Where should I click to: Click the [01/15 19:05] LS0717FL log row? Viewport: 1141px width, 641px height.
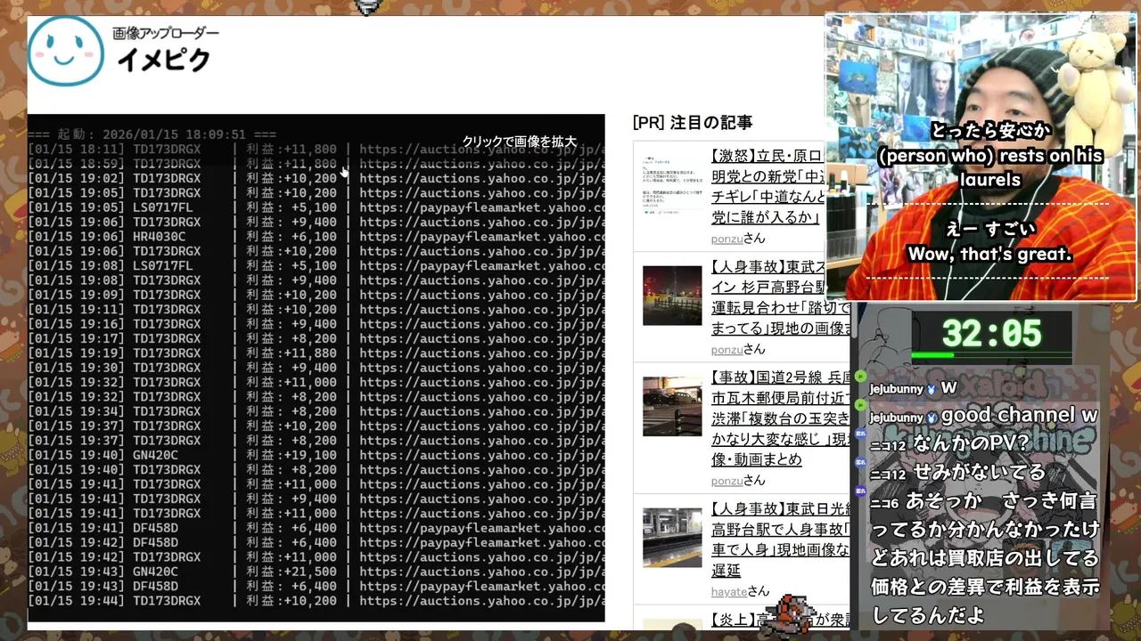[x=316, y=207]
